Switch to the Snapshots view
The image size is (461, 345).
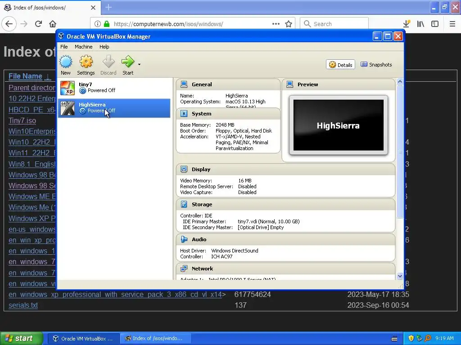pos(376,65)
